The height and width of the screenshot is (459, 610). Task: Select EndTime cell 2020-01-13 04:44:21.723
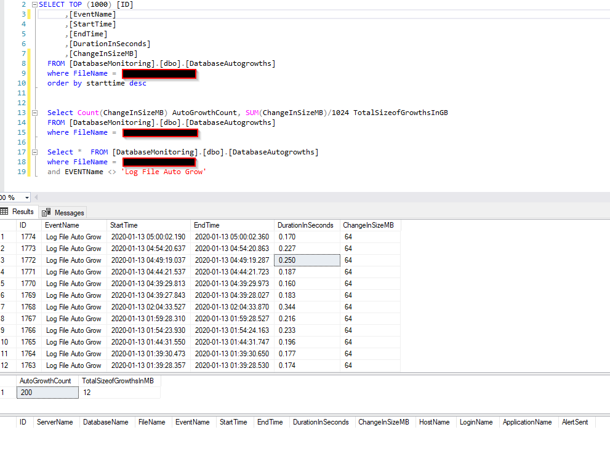pos(232,272)
